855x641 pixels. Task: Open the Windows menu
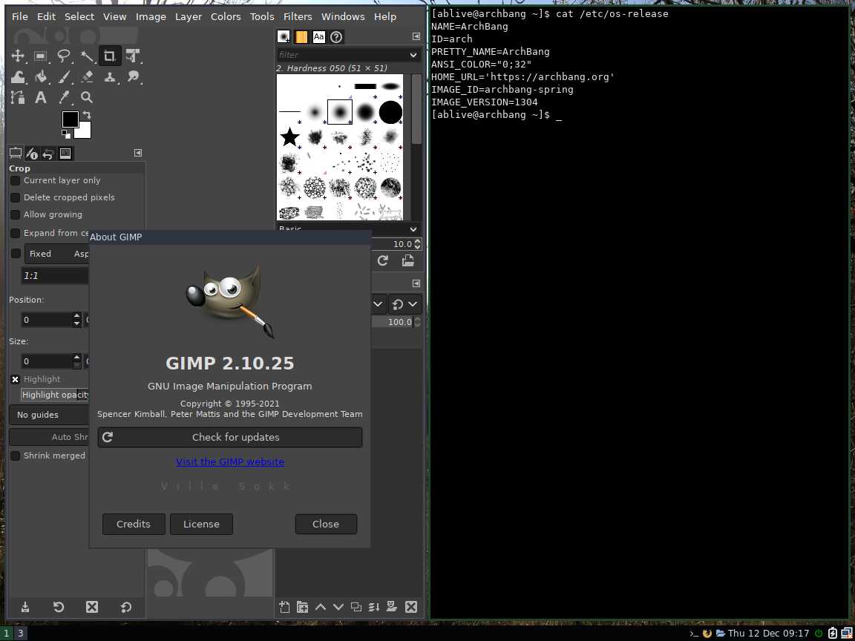tap(343, 16)
